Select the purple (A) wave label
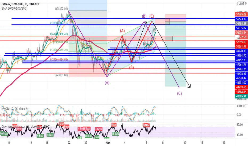The image size is (248, 146). tap(107, 83)
